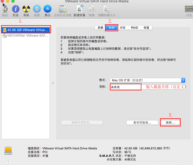This screenshot has height=165, width=193.
Task: Eject the disk with the 推出 icon
Action: [x=47, y=9]
